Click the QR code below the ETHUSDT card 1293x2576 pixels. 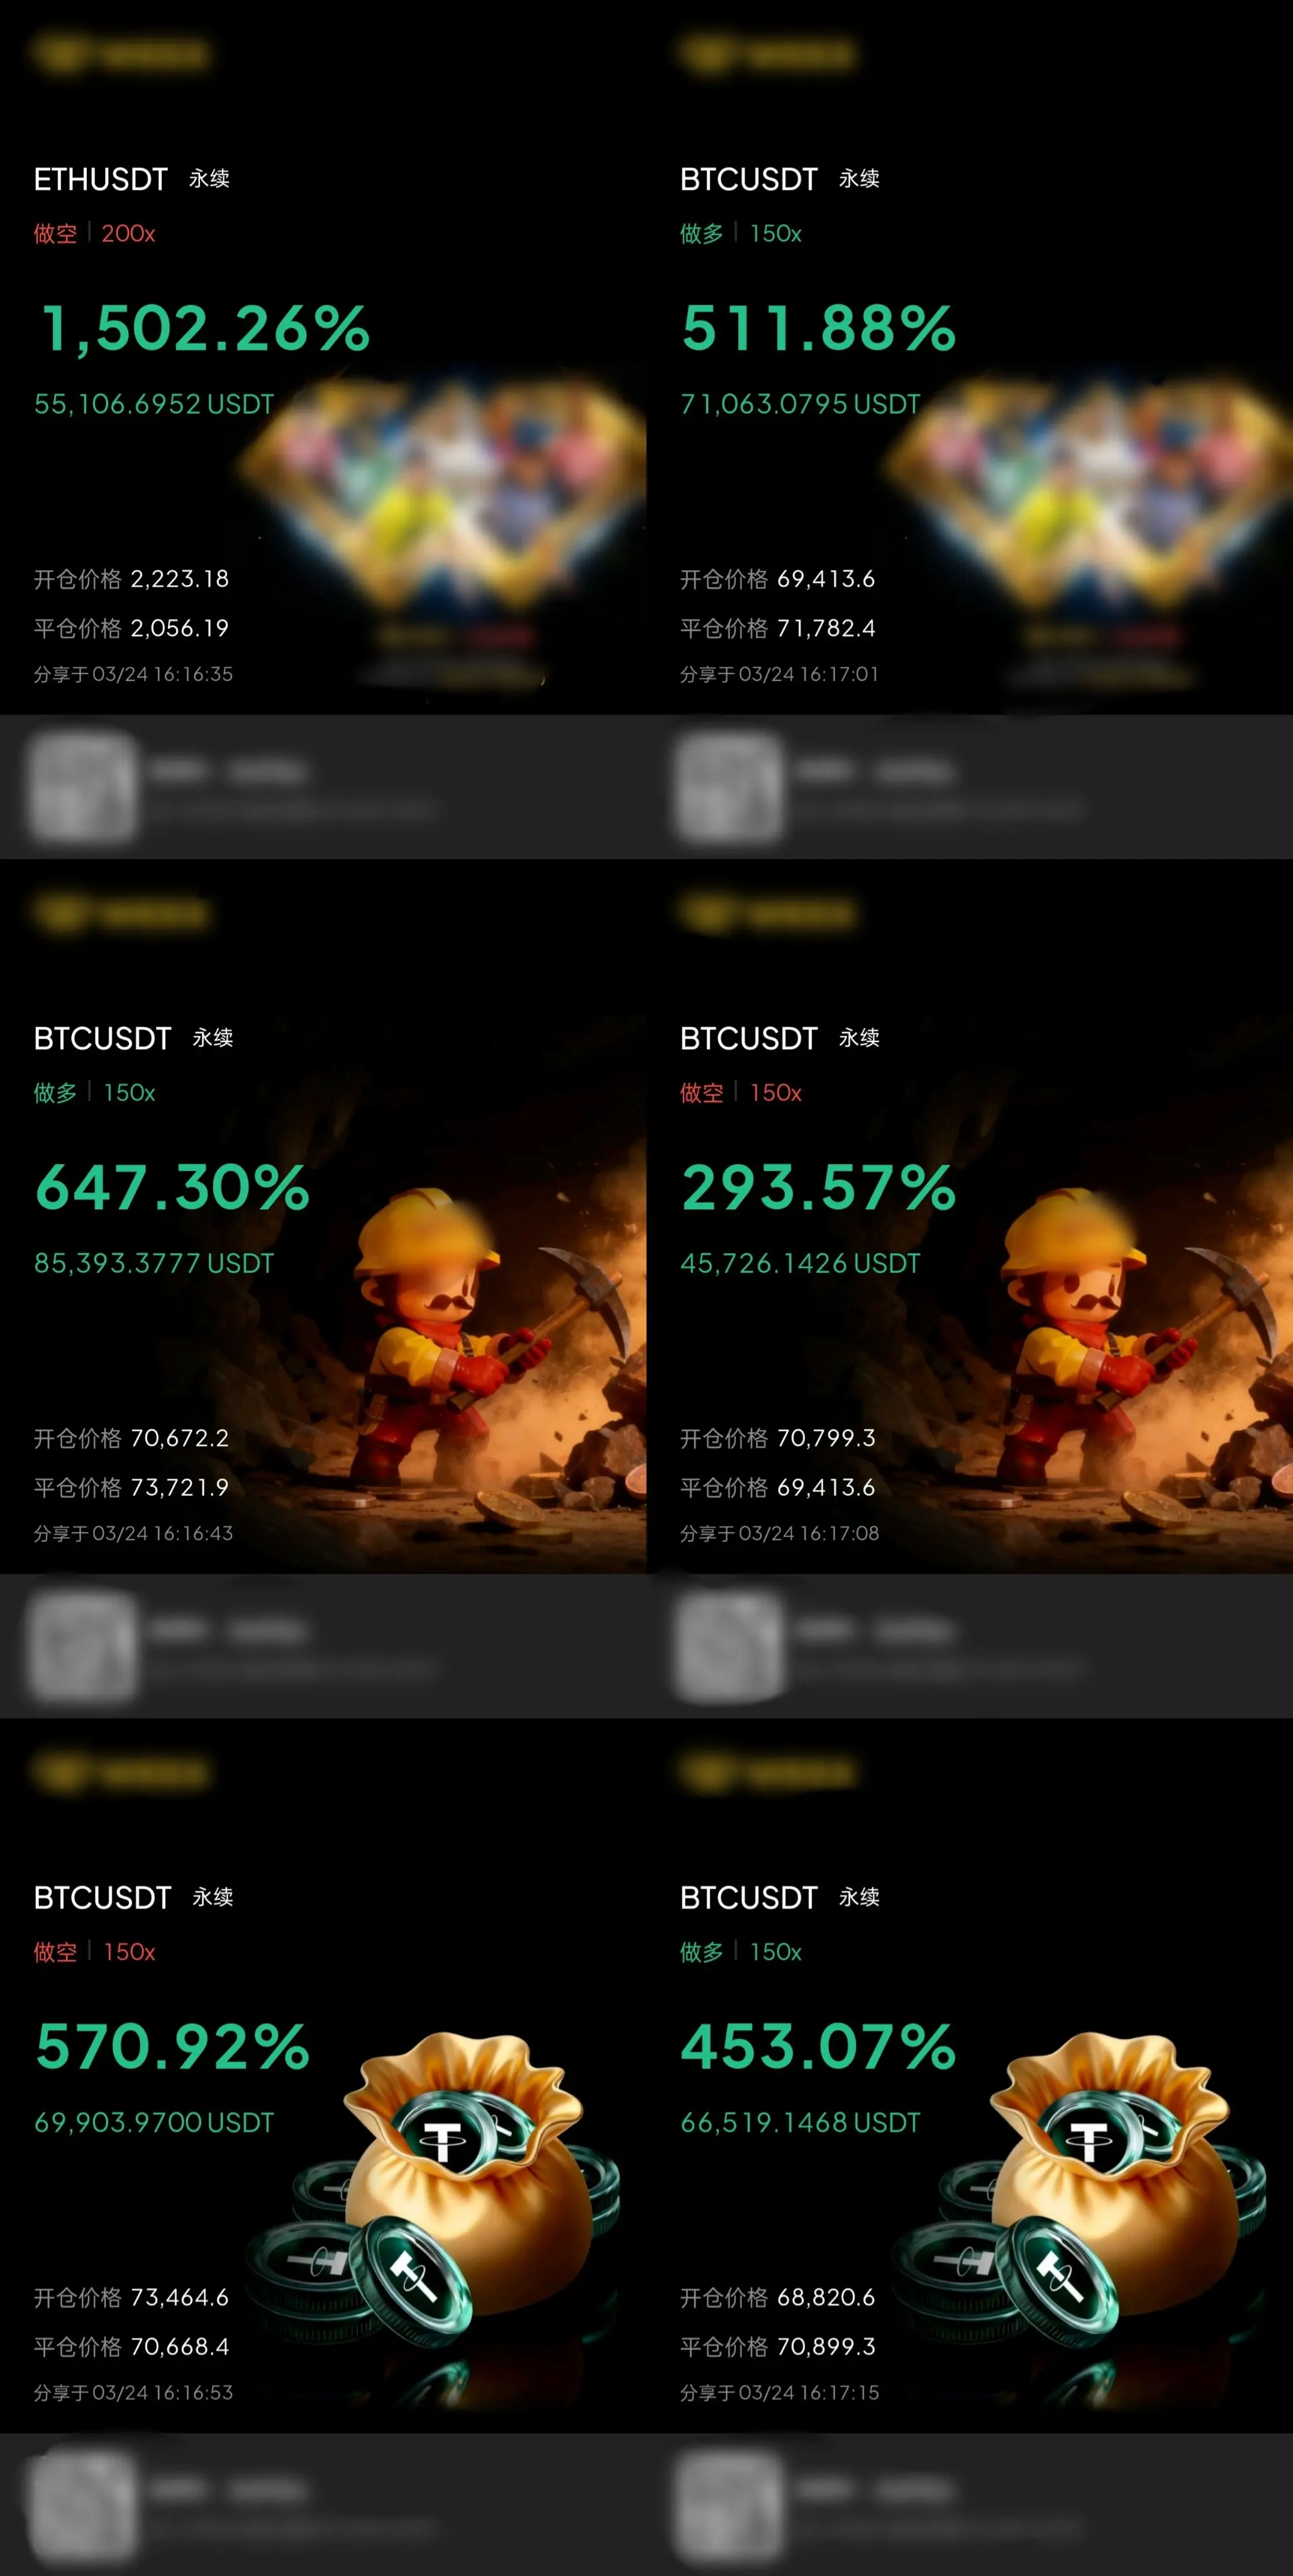83,786
